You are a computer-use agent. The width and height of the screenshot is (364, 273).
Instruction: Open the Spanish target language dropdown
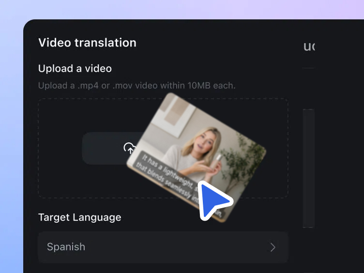click(x=163, y=247)
